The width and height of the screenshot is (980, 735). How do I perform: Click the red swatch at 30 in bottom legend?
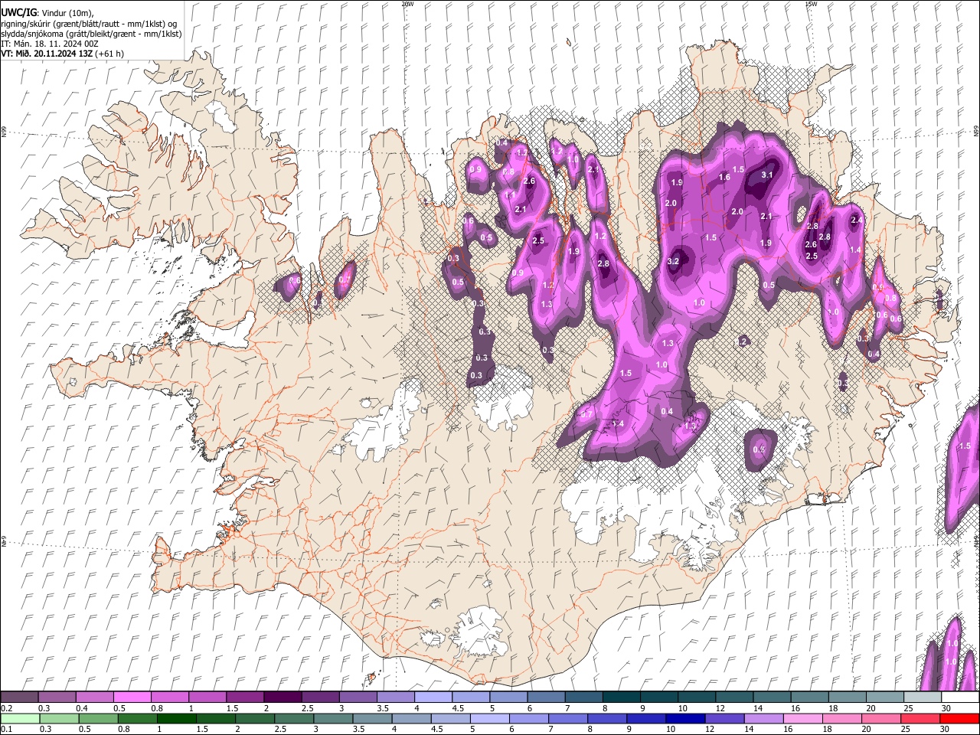960,718
